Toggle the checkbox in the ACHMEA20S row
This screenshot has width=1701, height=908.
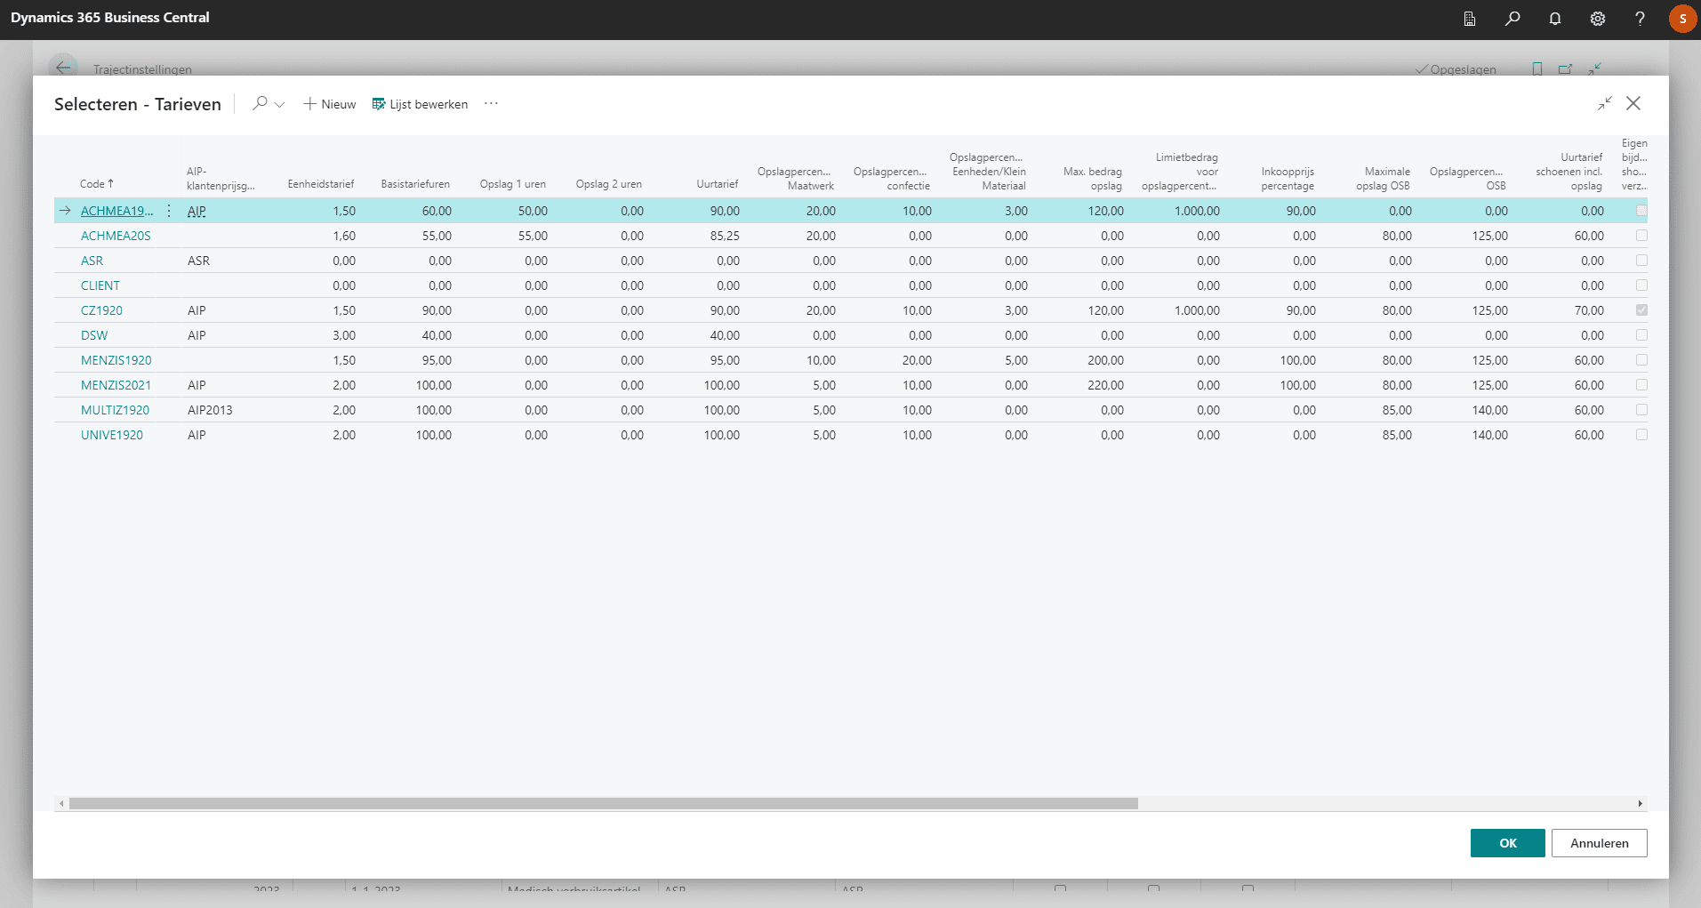[x=1641, y=236]
